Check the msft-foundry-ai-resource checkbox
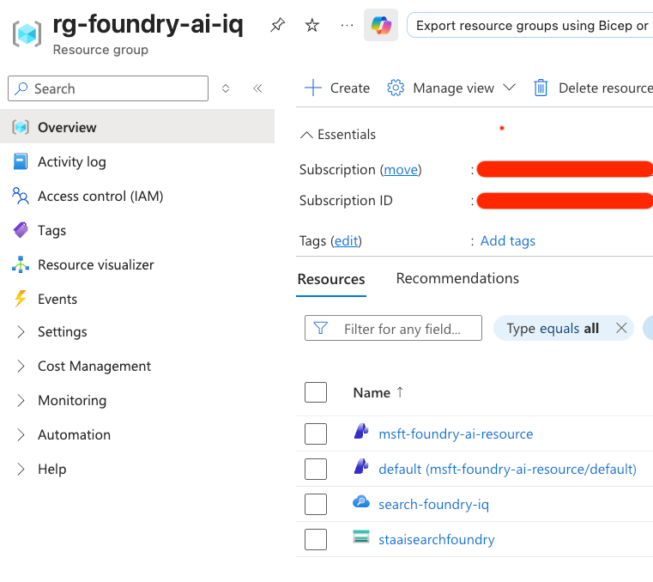Image resolution: width=653 pixels, height=582 pixels. [x=316, y=433]
